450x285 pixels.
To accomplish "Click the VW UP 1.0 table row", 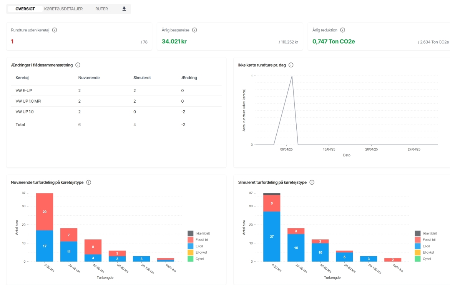I will (116, 112).
